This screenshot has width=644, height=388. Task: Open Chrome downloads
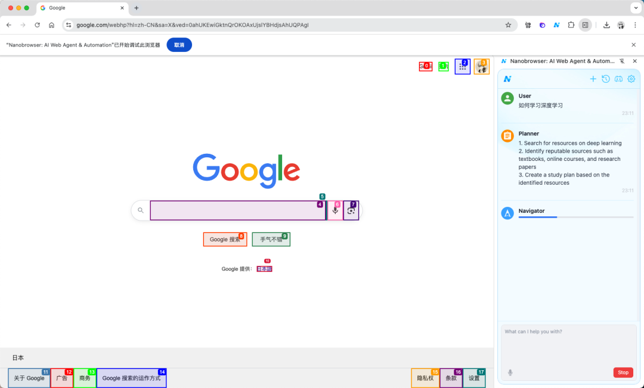(x=606, y=25)
